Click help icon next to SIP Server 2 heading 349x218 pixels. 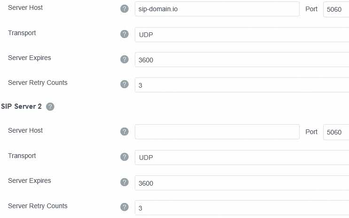pyautogui.click(x=50, y=107)
